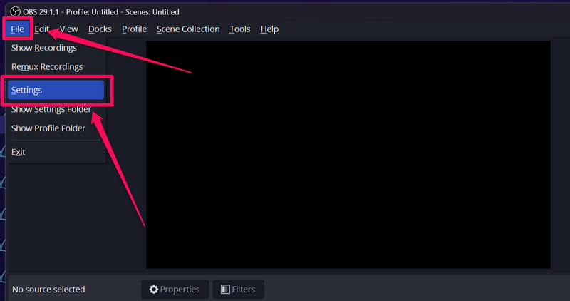Click the 'No source selected' label

48,290
